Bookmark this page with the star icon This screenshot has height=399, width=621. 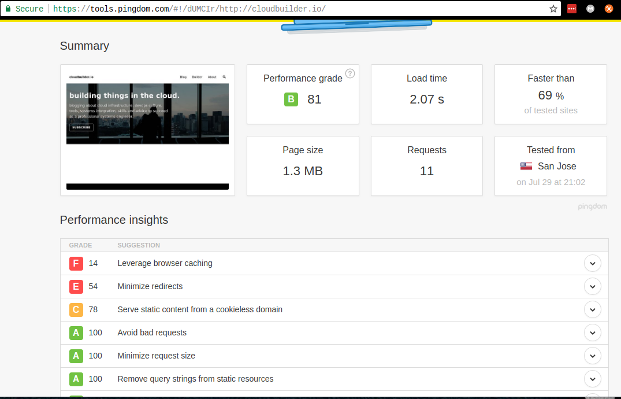click(x=553, y=9)
